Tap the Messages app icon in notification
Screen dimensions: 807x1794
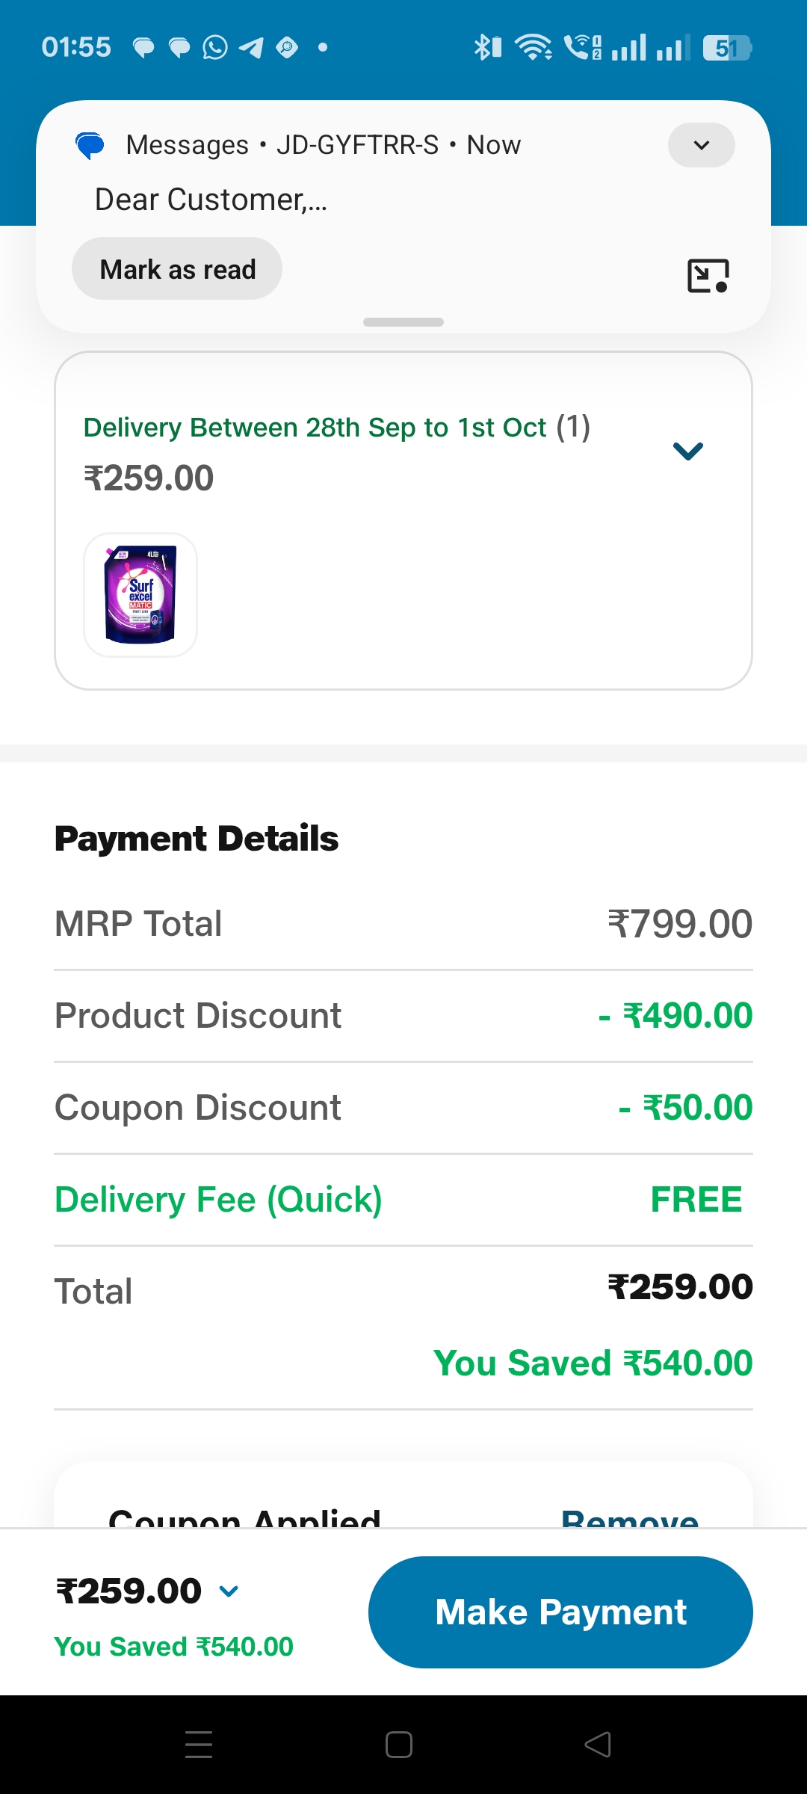click(x=90, y=145)
